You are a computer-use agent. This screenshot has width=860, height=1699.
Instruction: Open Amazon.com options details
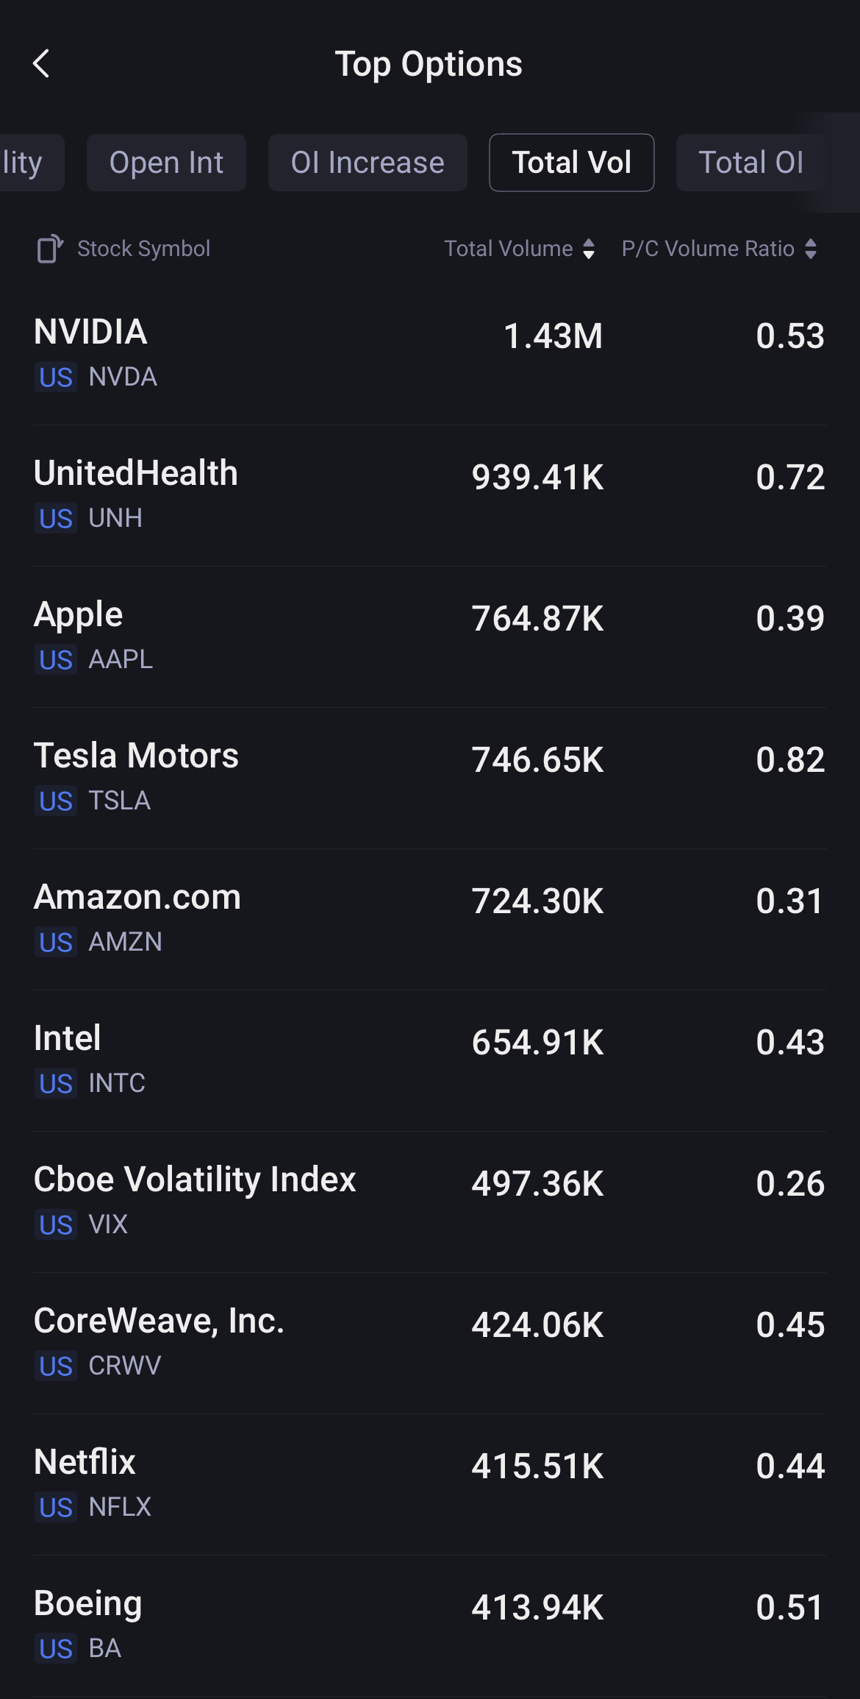tap(430, 918)
